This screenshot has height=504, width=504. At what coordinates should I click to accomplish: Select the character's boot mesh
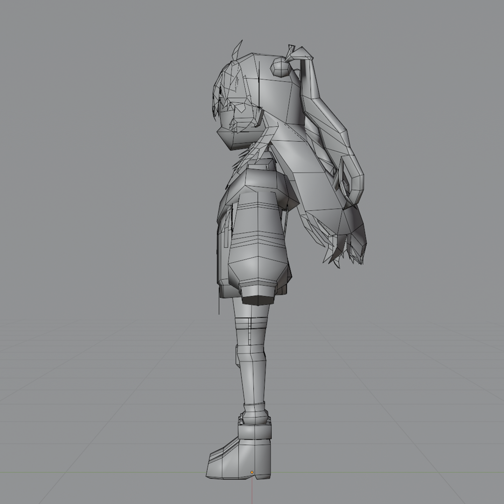point(238,452)
